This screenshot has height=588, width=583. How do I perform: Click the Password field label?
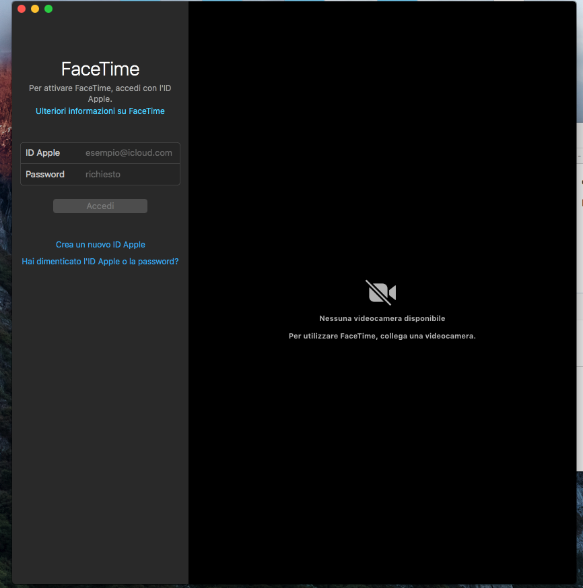(x=45, y=175)
